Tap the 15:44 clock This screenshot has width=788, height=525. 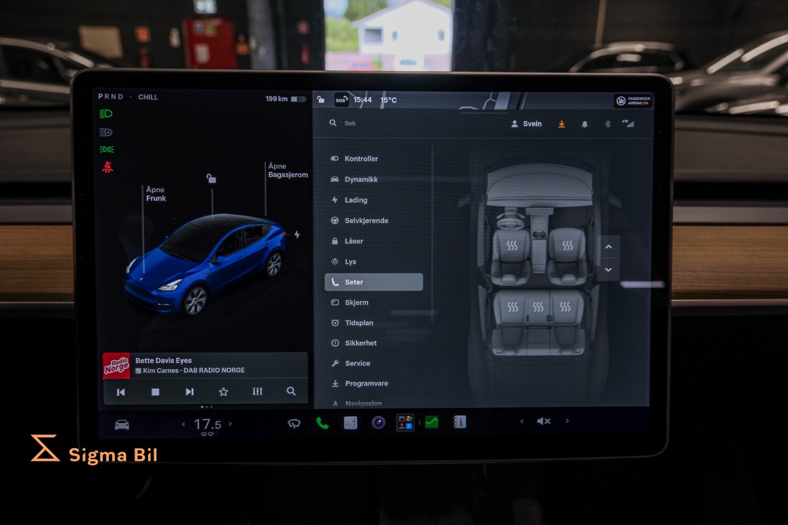(x=362, y=100)
